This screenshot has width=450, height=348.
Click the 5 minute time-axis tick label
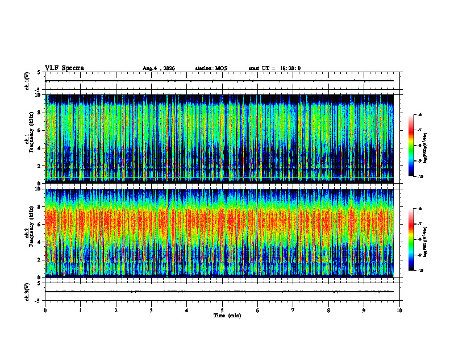[x=222, y=310]
